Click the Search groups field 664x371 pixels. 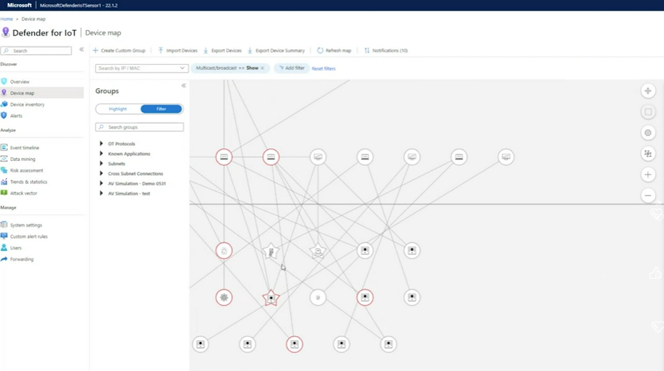139,127
